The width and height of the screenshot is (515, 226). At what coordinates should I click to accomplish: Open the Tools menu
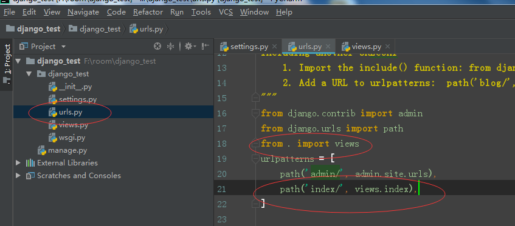pos(201,12)
